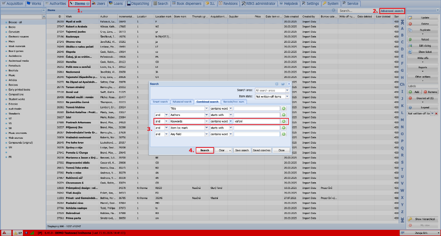Switch to Barcode/Incr. num. tab

click(x=234, y=101)
